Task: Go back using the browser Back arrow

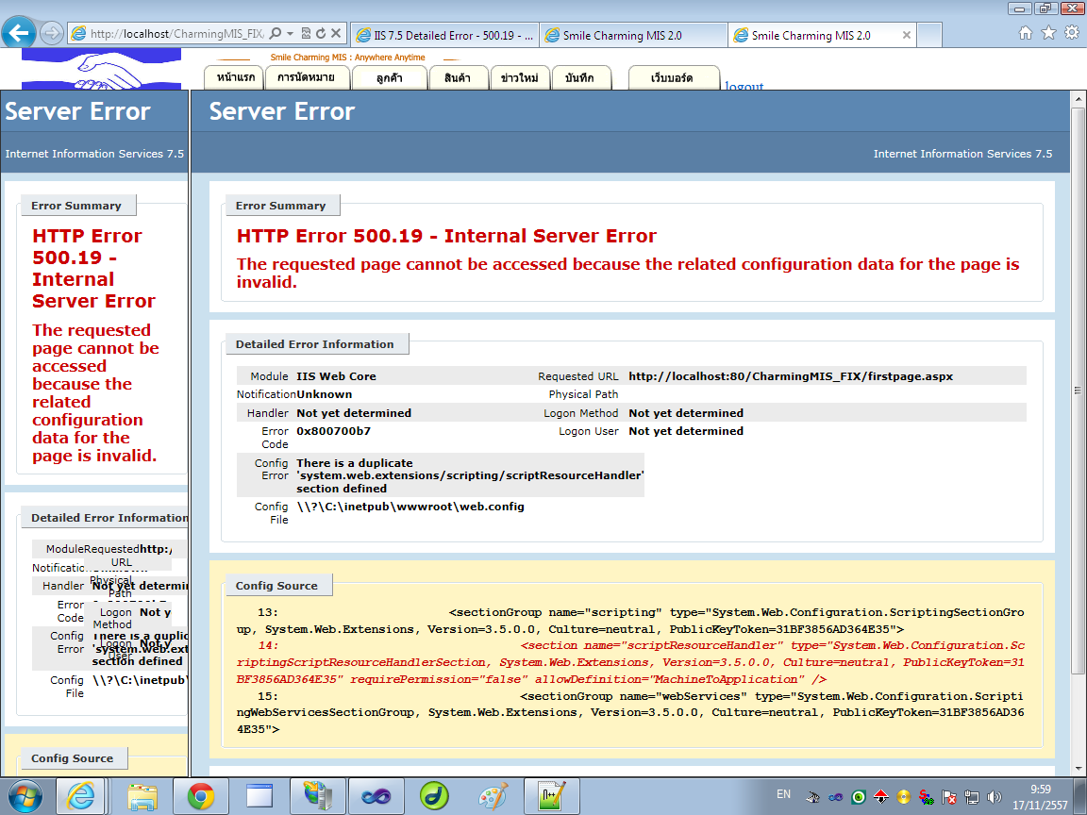Action: (19, 33)
